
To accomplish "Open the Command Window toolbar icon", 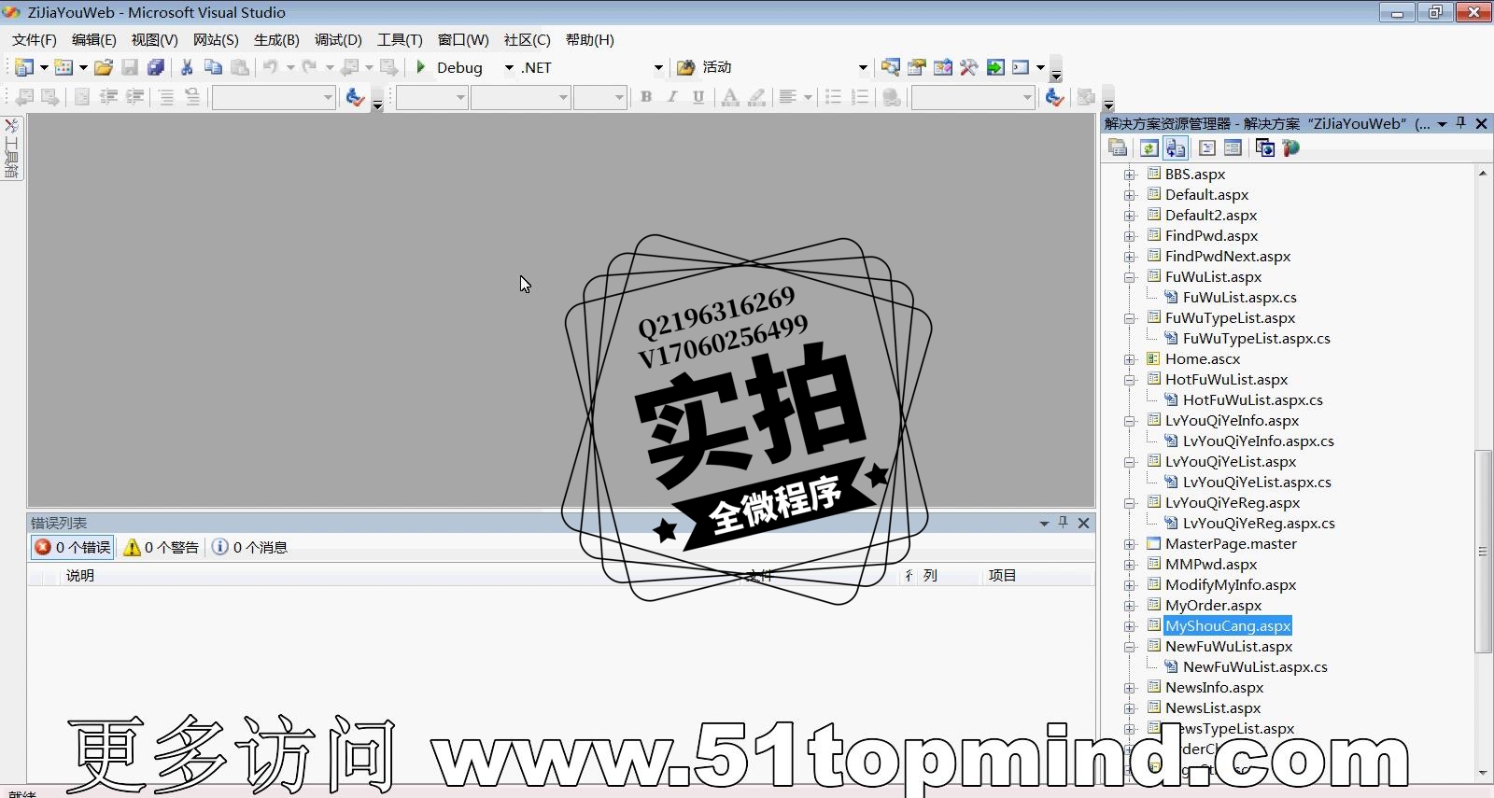I will [x=1021, y=67].
